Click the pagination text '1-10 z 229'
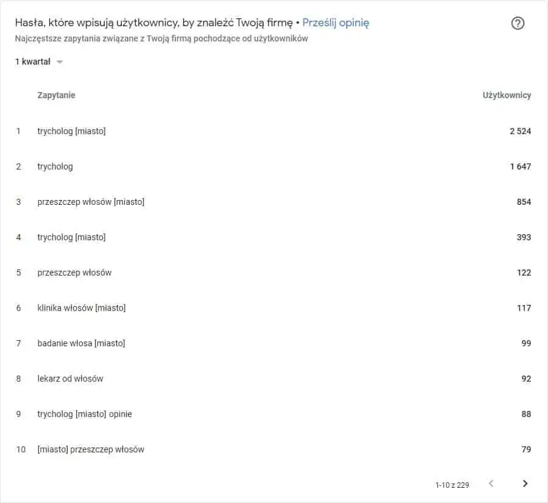548x503 pixels. coord(452,485)
